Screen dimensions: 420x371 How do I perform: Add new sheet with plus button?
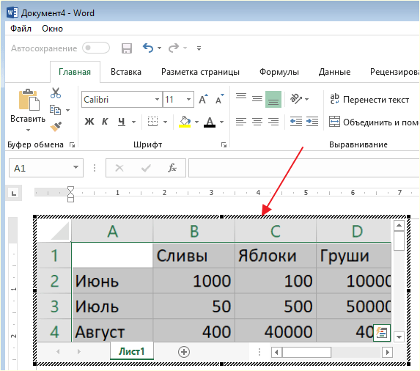pyautogui.click(x=184, y=352)
